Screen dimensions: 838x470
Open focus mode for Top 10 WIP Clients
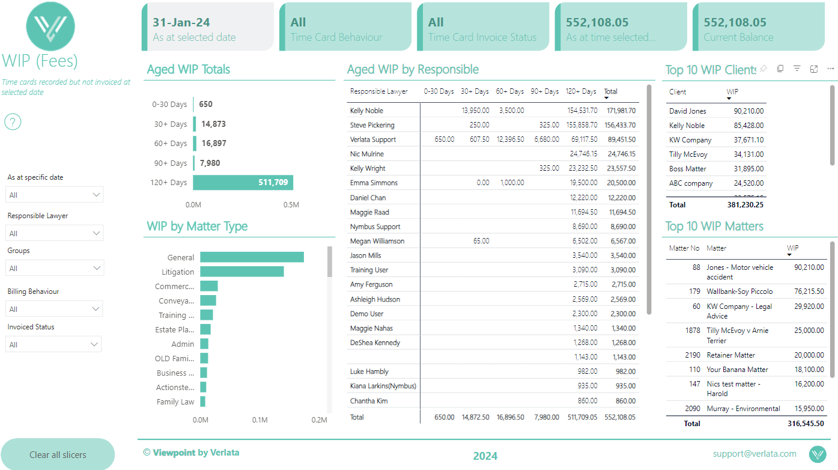click(x=814, y=69)
